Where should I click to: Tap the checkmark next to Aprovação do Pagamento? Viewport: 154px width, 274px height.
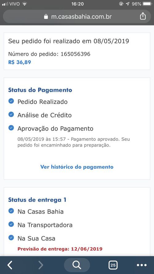click(11, 128)
